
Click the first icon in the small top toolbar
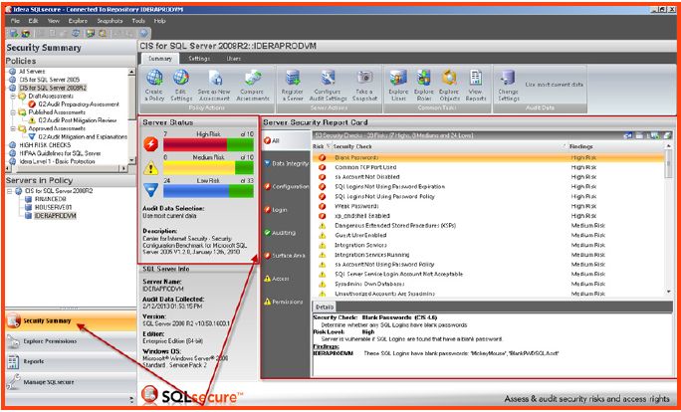tap(14, 33)
